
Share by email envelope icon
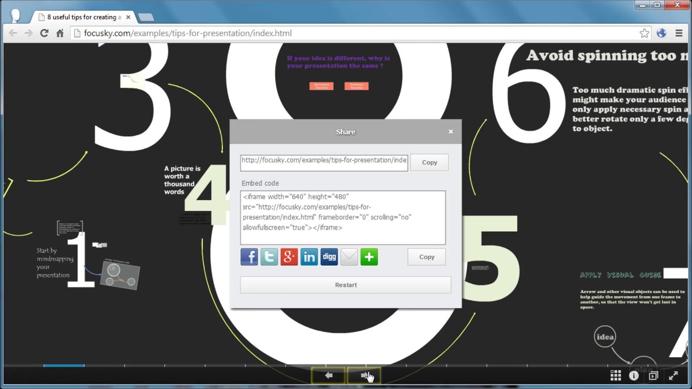(x=349, y=257)
